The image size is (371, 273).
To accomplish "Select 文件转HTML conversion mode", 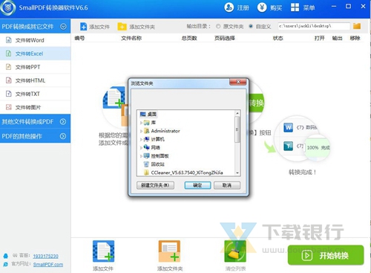I will [35, 80].
